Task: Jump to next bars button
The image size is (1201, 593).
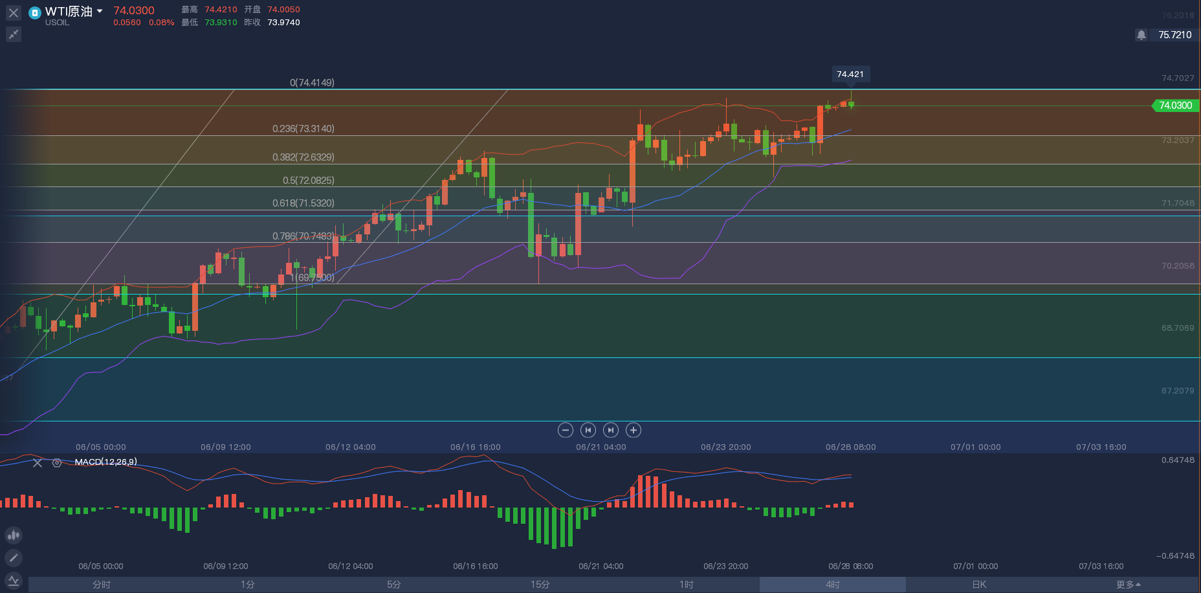Action: [611, 430]
